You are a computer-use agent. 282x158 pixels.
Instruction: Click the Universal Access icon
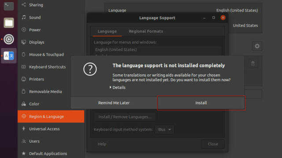pyautogui.click(x=24, y=129)
